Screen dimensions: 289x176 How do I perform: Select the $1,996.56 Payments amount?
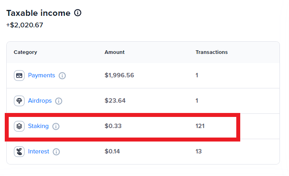click(119, 75)
